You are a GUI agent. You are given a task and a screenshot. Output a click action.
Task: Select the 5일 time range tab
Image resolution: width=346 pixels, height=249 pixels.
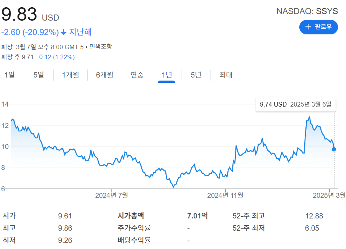(x=39, y=75)
